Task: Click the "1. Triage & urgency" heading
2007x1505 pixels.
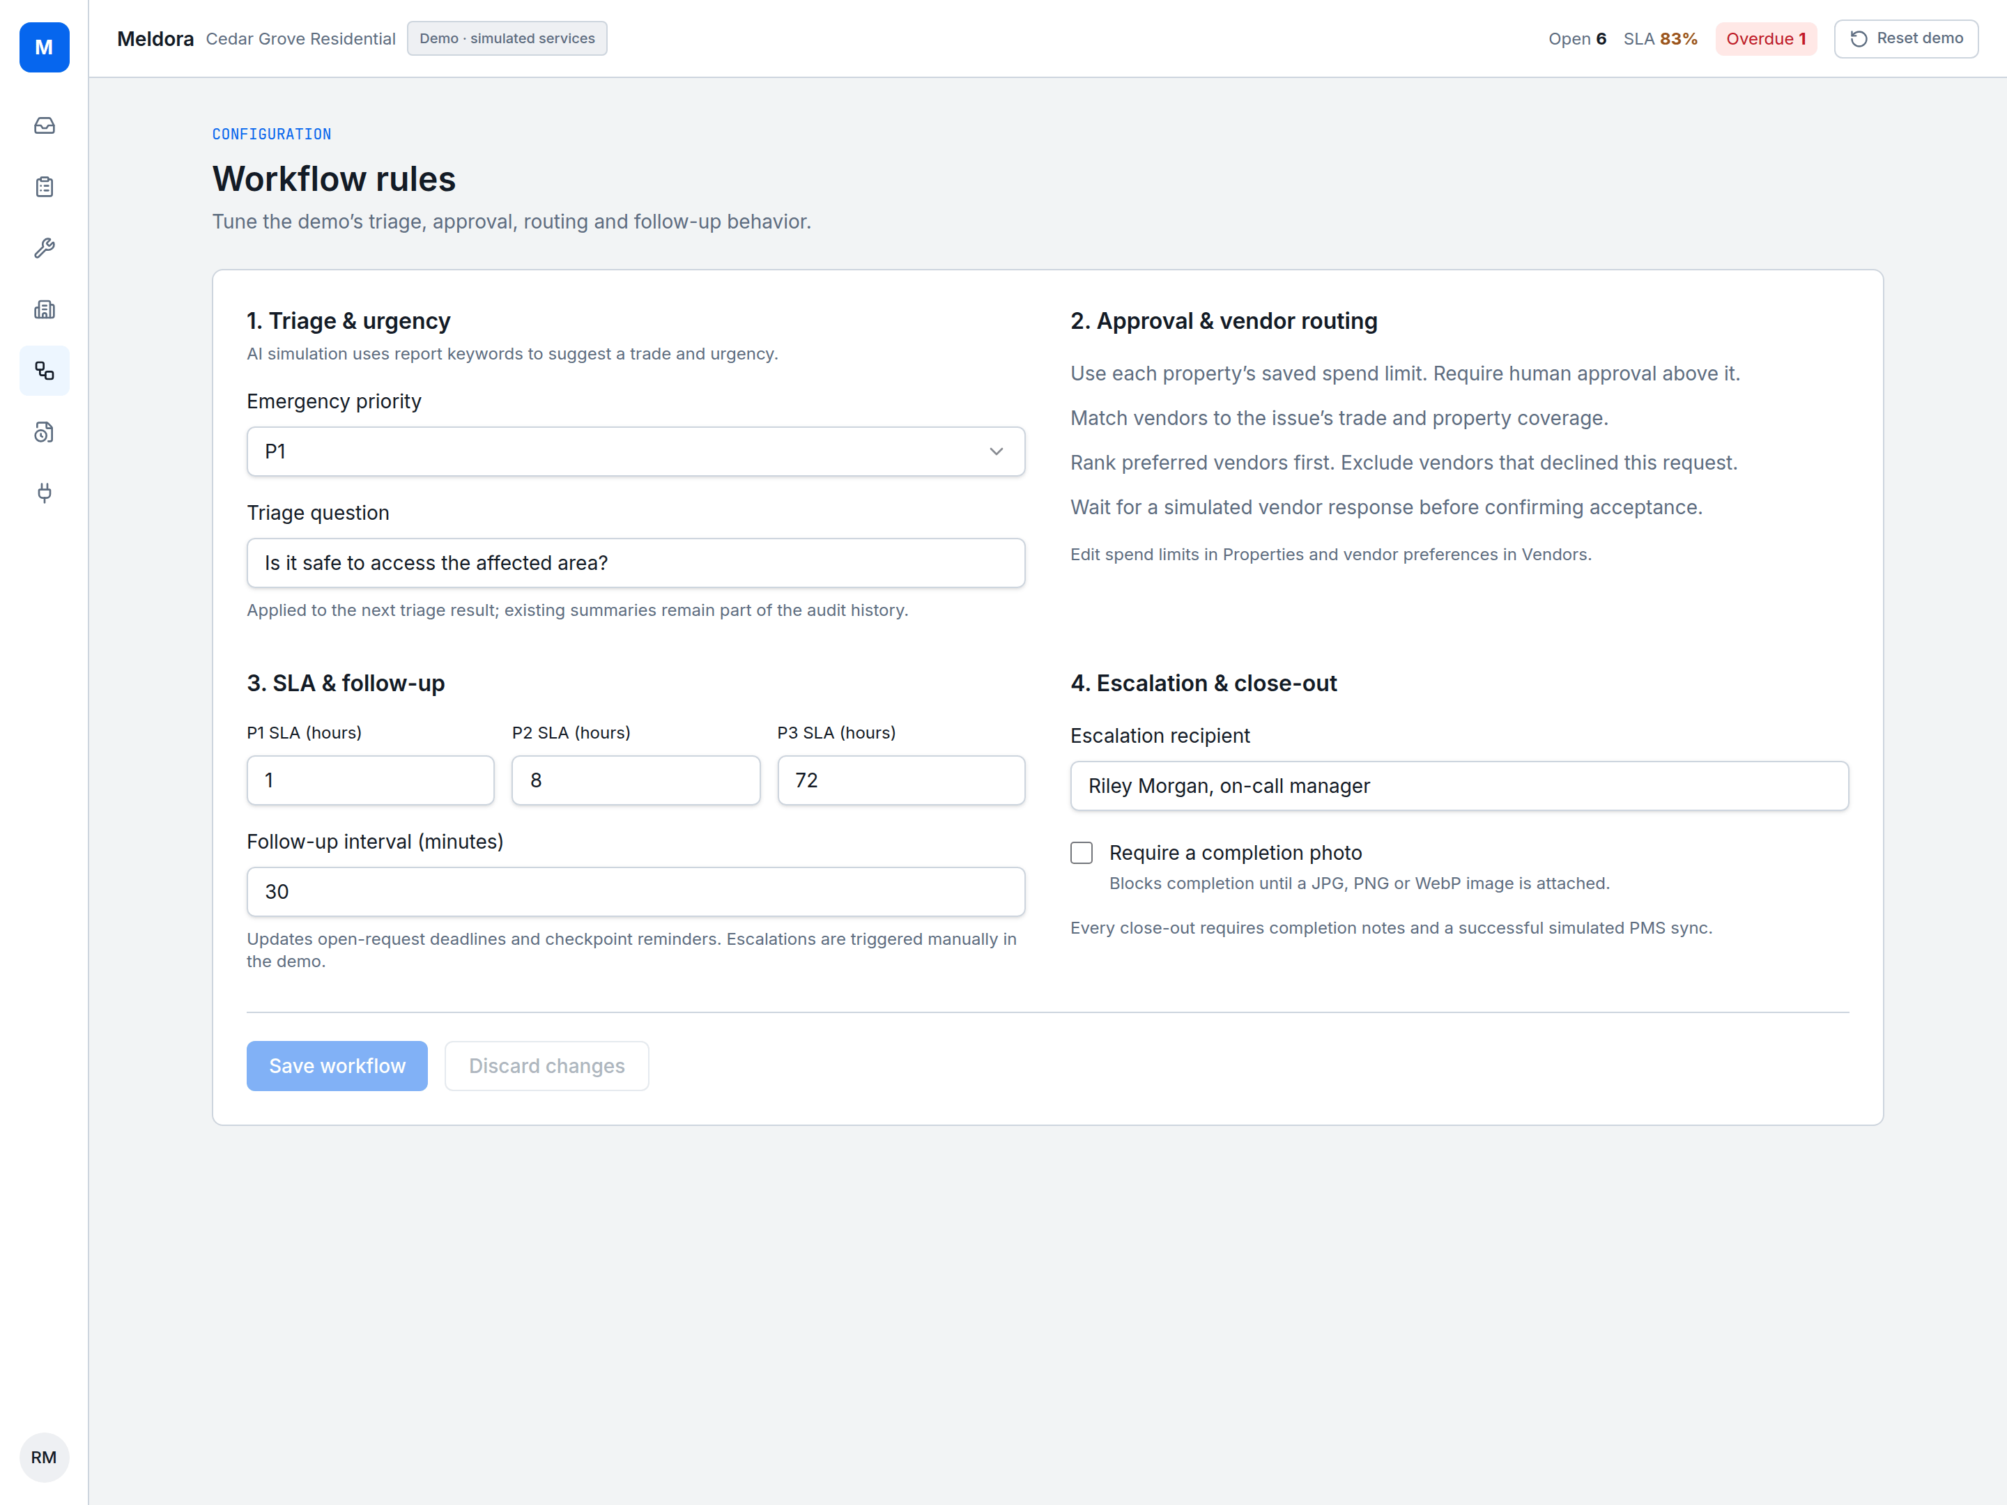Action: 348,321
